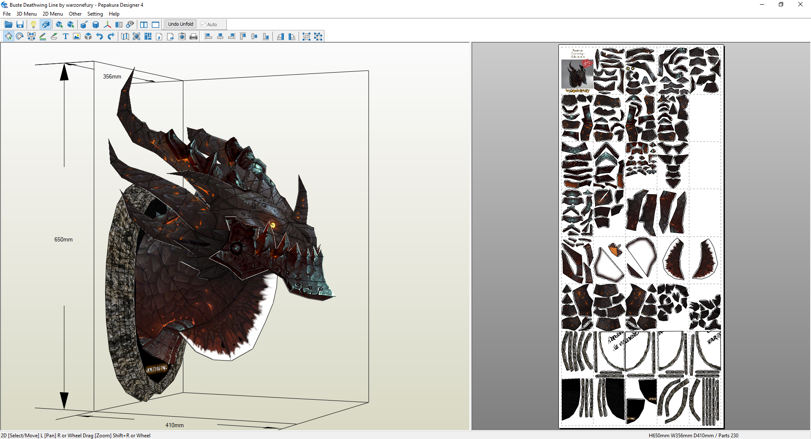Screen dimensions: 811x439
Task: Save the project with the floppy disk icon
Action: point(20,24)
